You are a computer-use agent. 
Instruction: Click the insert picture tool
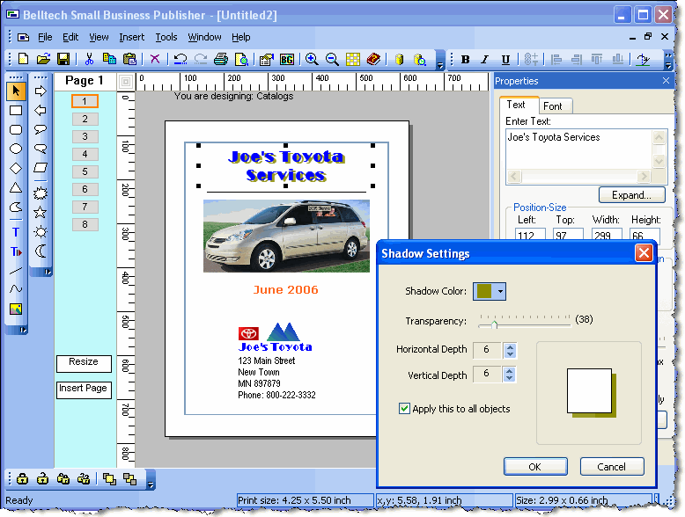(x=16, y=309)
